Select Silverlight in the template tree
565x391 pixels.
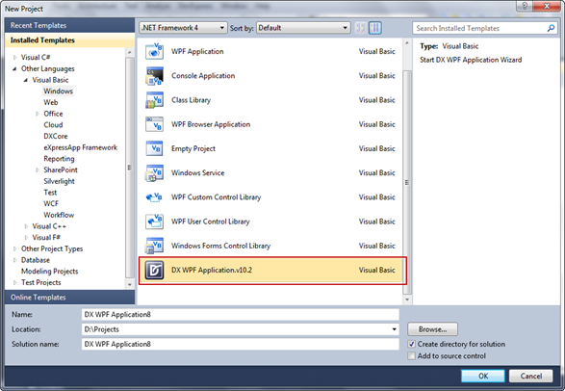coord(59,181)
